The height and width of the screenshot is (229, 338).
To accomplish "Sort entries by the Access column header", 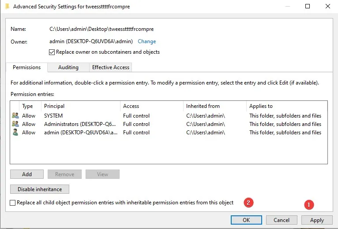I will pos(152,106).
